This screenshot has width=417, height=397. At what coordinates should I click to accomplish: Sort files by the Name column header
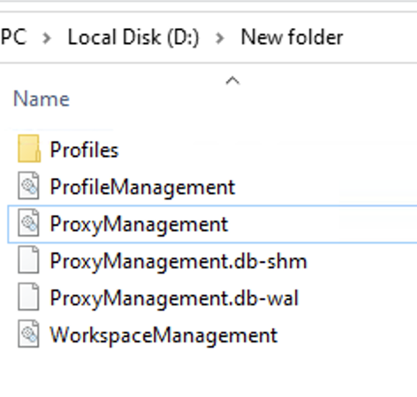[x=42, y=99]
